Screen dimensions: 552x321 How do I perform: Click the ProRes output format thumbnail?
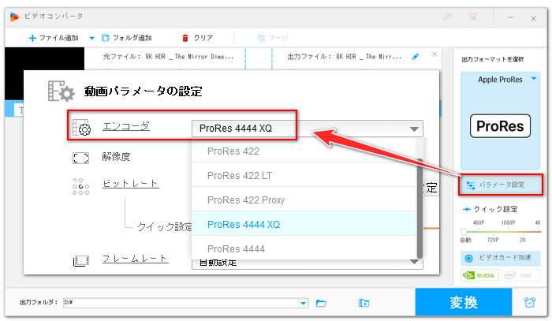[502, 126]
